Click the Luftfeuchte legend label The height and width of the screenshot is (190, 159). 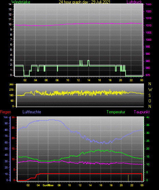(x=32, y=112)
